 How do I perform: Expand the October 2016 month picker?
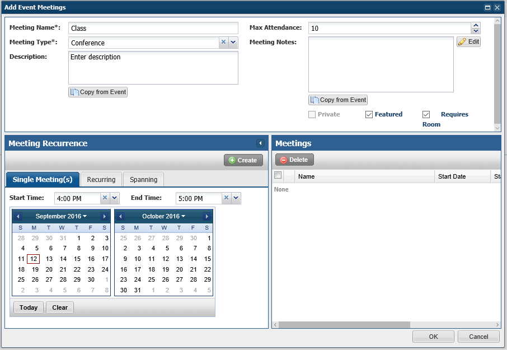pos(163,216)
